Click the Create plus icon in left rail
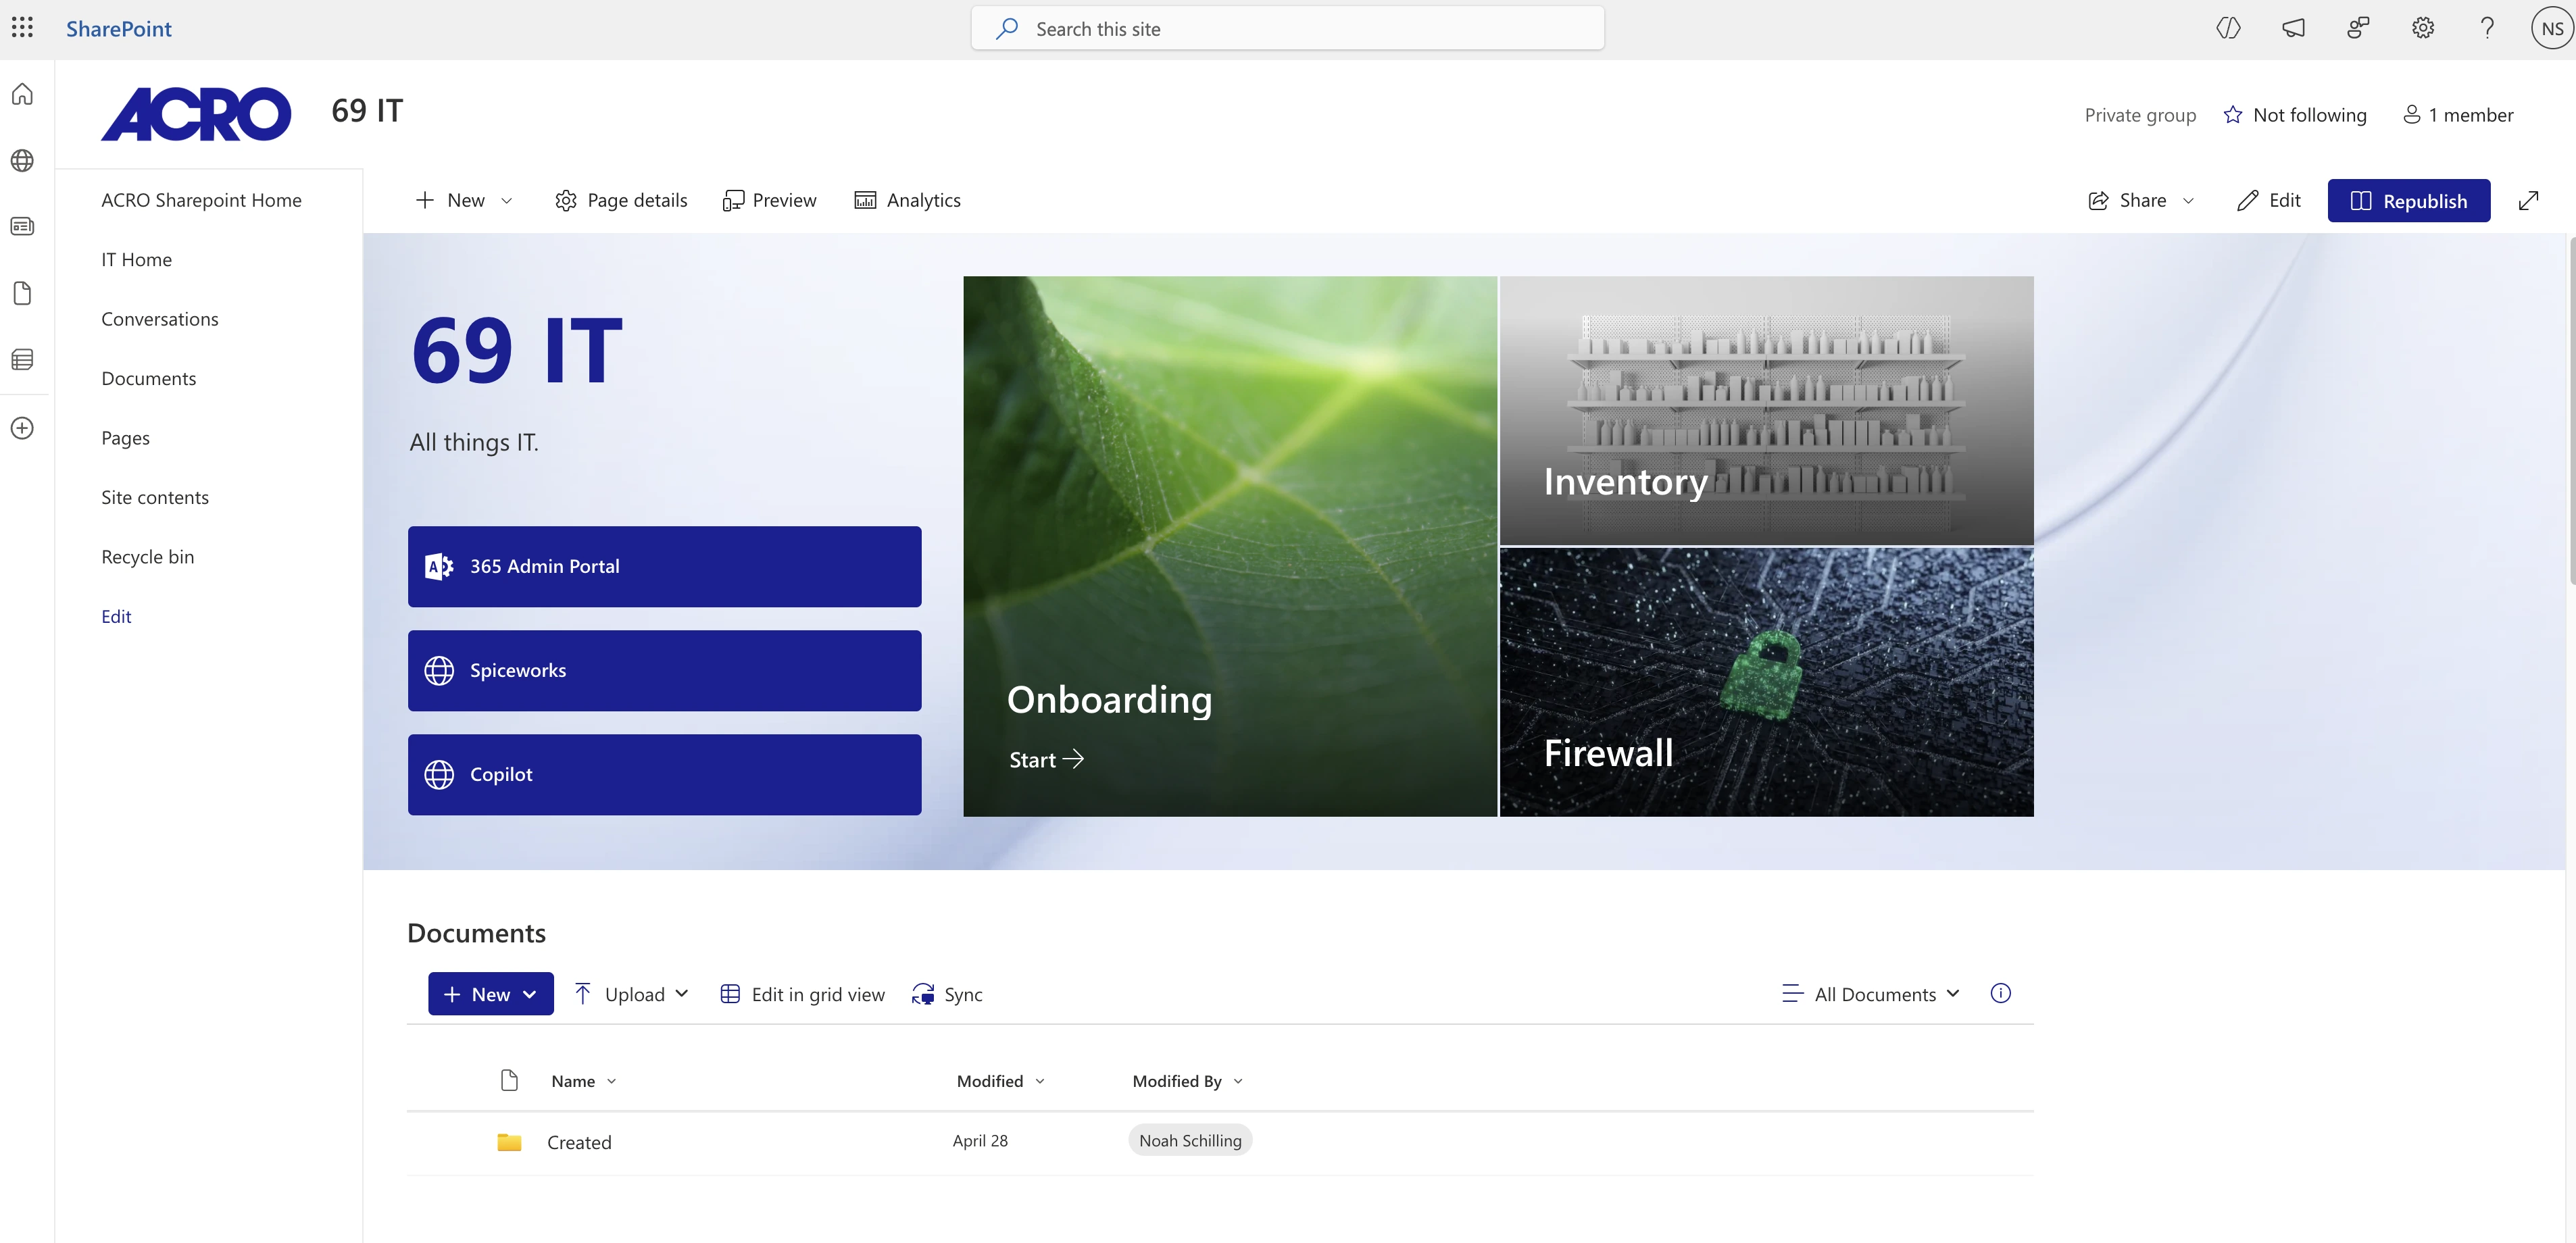This screenshot has width=2576, height=1243. click(x=22, y=428)
